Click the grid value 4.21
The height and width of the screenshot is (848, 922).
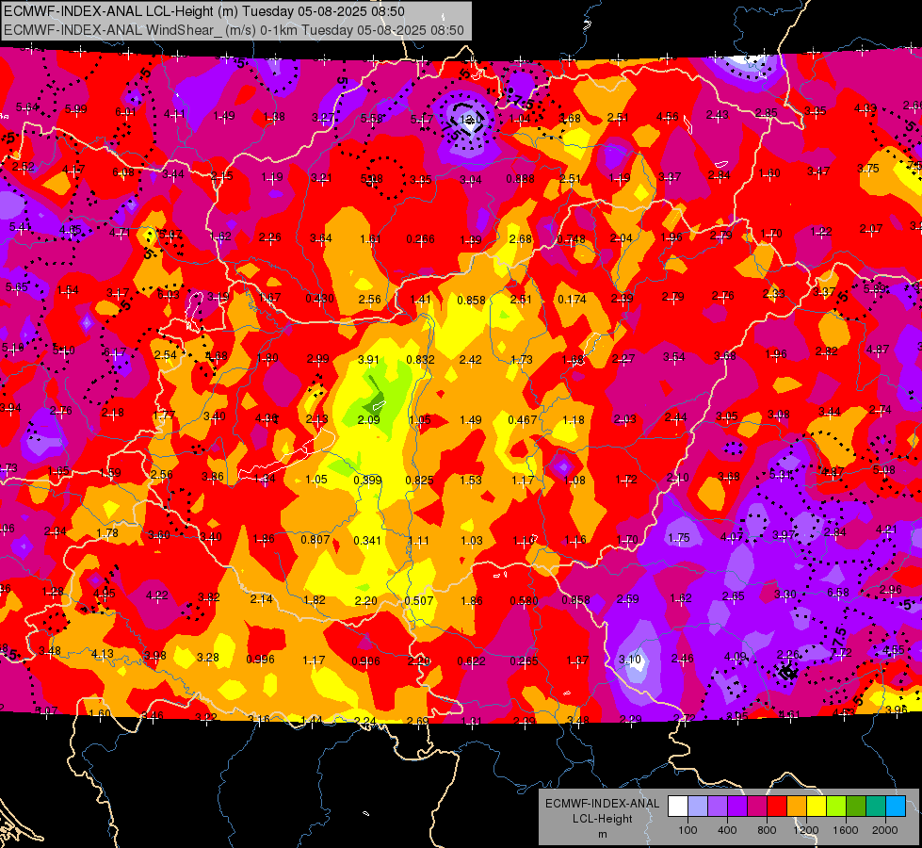886,530
